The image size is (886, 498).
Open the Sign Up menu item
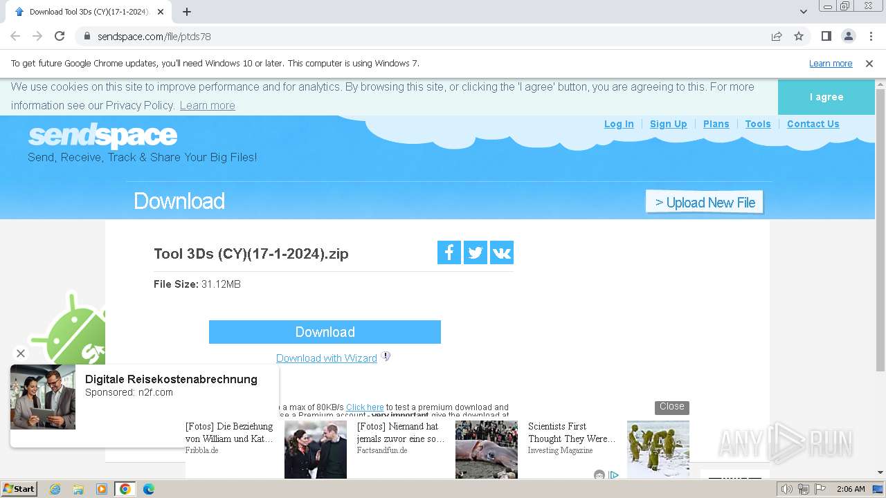669,124
